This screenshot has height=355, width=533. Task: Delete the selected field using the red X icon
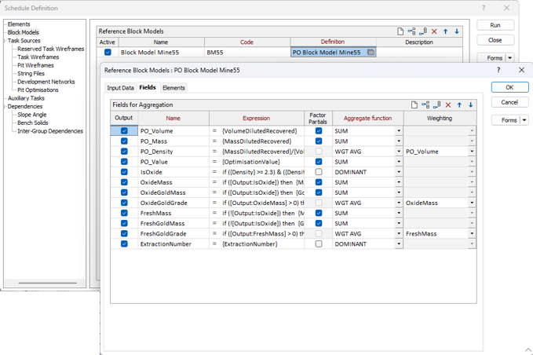tap(448, 104)
